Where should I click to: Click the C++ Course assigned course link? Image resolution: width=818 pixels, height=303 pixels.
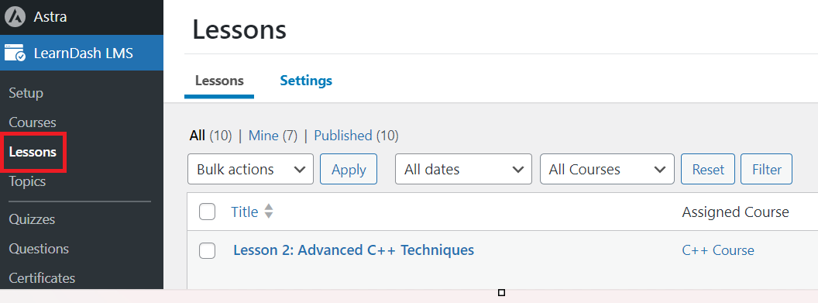pyautogui.click(x=718, y=250)
